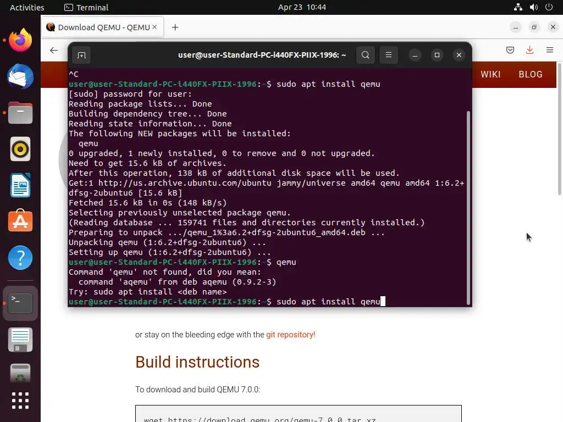Click 'Try: sudo apt install <deb name>' line
The width and height of the screenshot is (563, 422).
[x=147, y=292]
